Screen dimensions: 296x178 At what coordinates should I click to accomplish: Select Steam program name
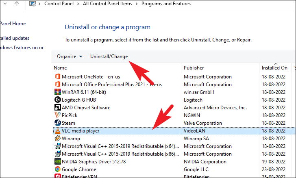pyautogui.click(x=69, y=123)
